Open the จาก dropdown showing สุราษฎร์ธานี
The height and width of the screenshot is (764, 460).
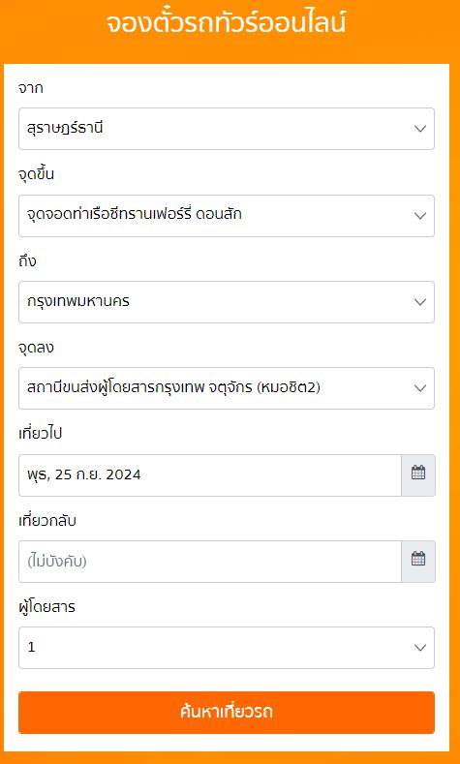227,129
